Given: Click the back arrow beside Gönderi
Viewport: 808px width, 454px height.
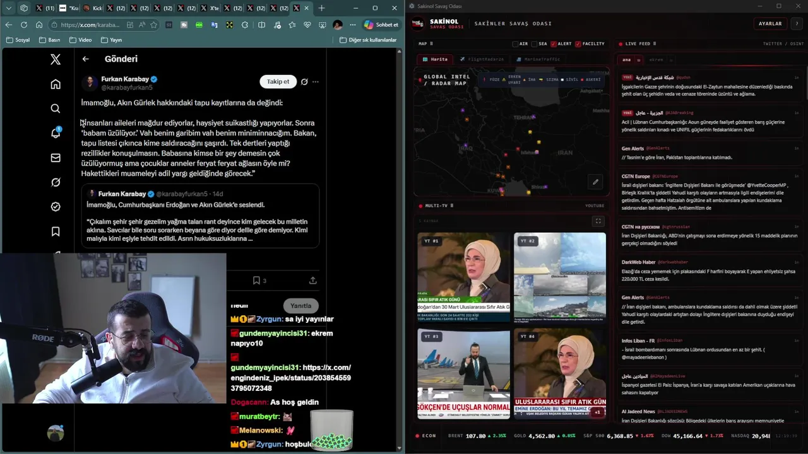Looking at the screenshot, I should tap(86, 59).
